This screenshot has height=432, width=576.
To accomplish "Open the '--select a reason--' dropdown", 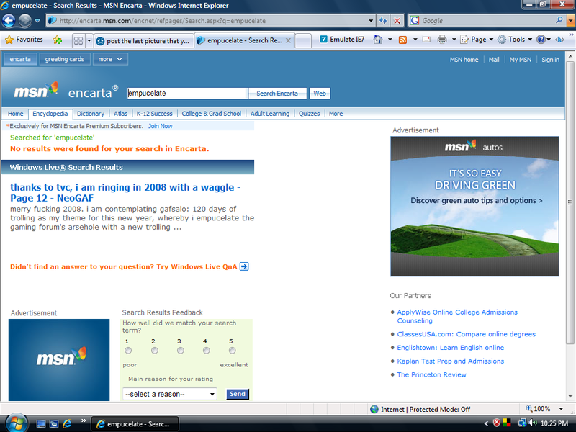I will (x=170, y=394).
